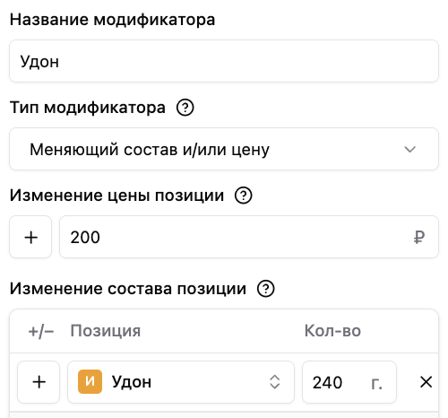
Task: Toggle plus sign in Удон composition row
Action: [x=39, y=382]
